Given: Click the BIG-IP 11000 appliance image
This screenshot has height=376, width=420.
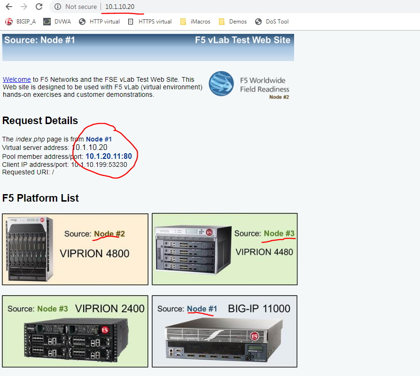Looking at the screenshot, I should tap(224, 341).
